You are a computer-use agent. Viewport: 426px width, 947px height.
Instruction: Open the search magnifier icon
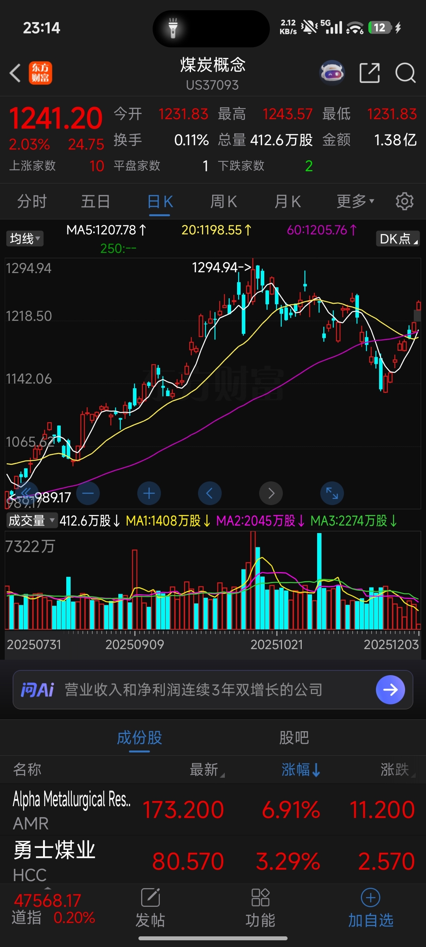(x=405, y=73)
